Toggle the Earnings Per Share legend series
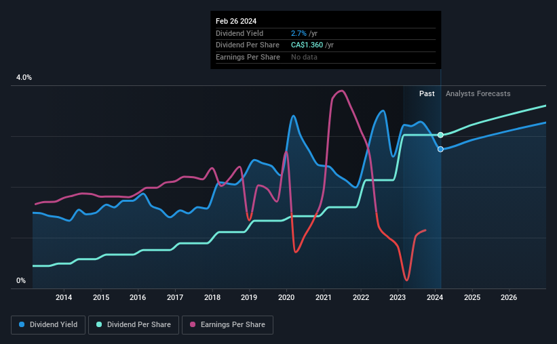This screenshot has height=344, width=557. click(227, 324)
